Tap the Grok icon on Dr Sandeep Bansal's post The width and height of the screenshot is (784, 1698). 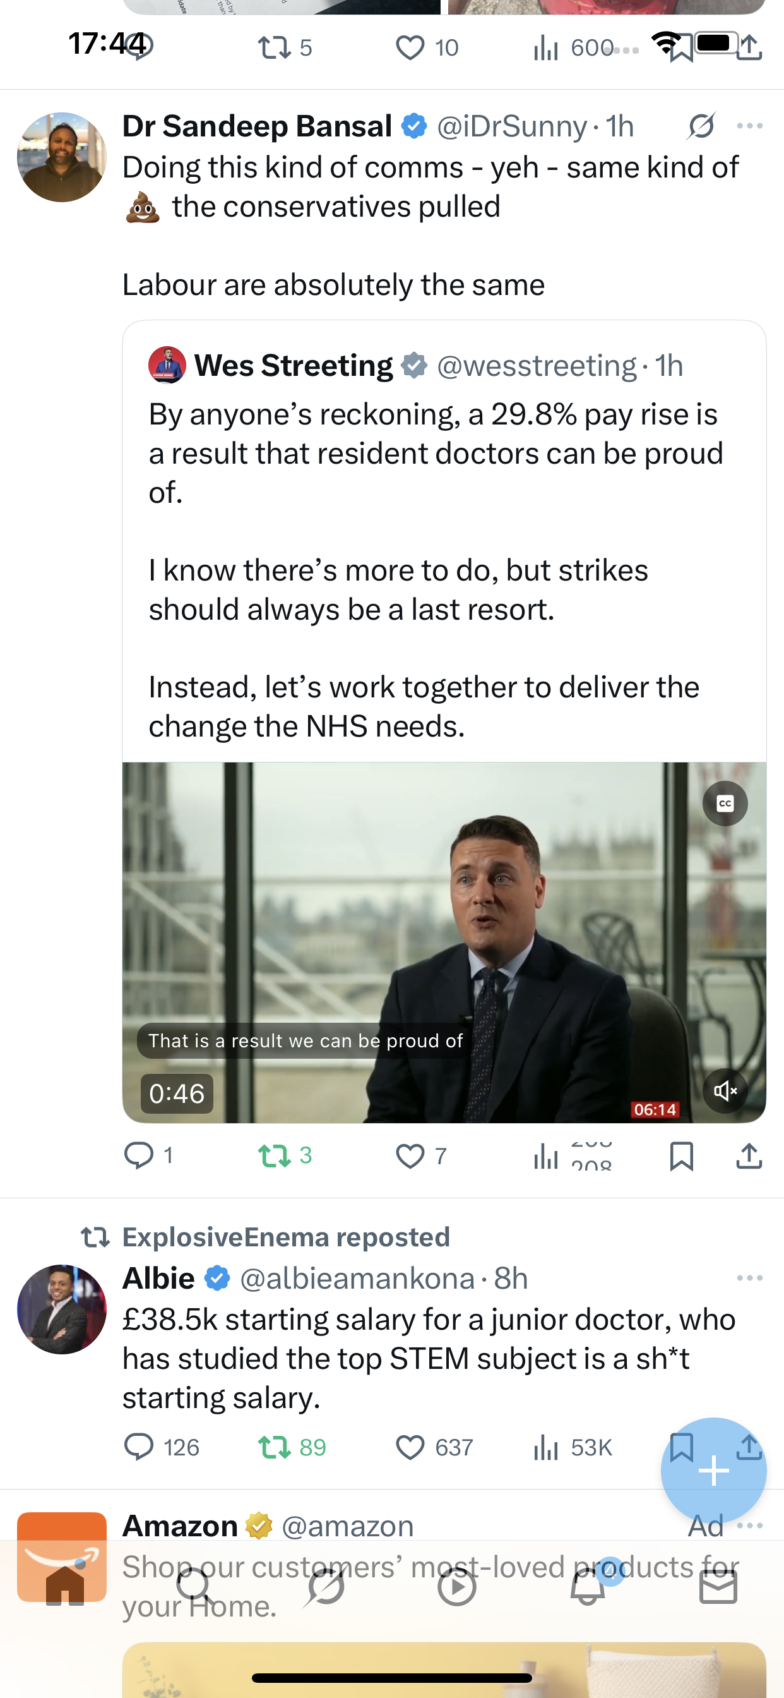701,126
